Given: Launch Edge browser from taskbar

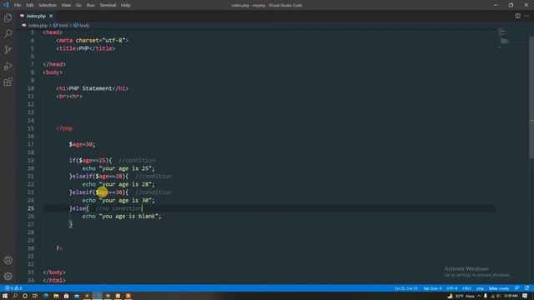Looking at the screenshot, I should tap(46, 296).
